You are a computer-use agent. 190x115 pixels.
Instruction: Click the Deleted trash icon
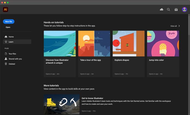coord(6,64)
